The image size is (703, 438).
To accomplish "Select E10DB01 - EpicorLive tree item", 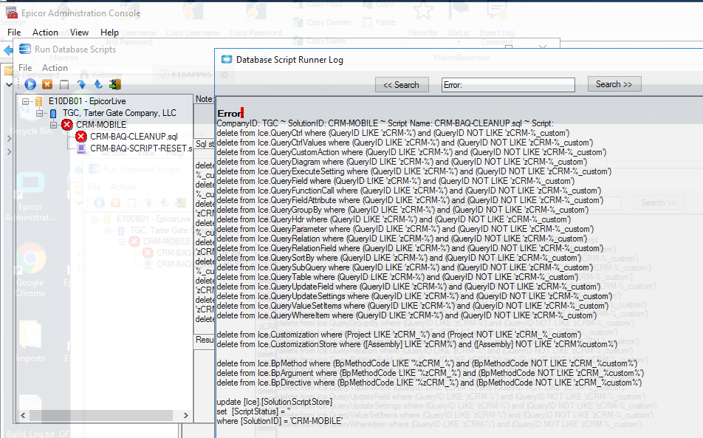I will point(87,101).
